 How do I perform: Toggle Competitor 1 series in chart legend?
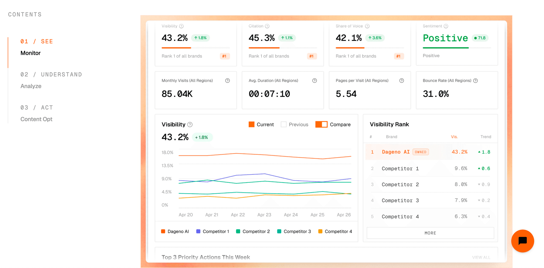[x=212, y=231]
